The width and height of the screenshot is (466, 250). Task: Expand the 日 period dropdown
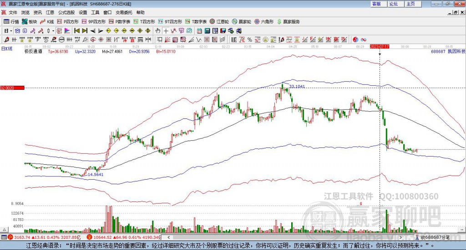(x=11, y=31)
